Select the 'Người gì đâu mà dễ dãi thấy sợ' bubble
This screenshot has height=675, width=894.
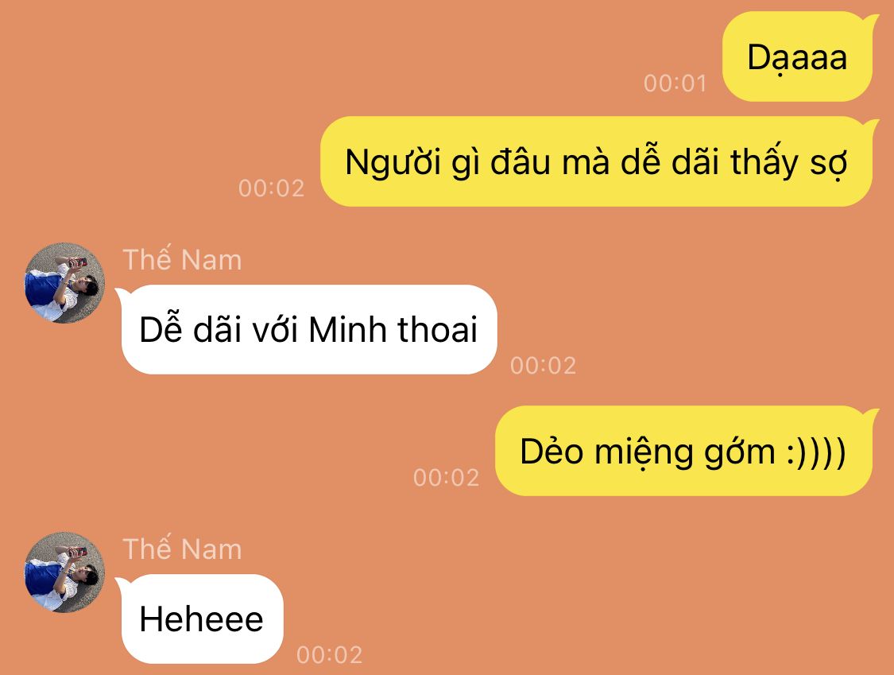[596, 161]
